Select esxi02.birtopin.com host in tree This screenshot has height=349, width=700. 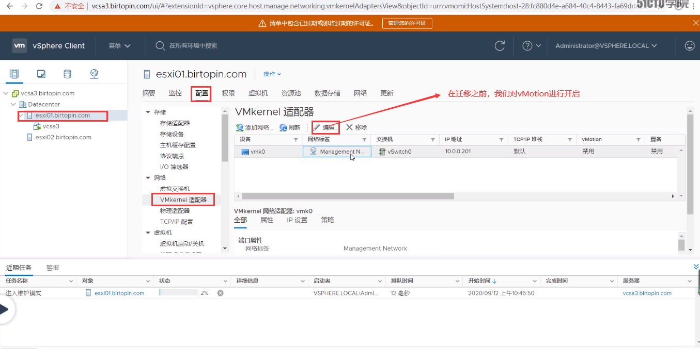click(63, 137)
